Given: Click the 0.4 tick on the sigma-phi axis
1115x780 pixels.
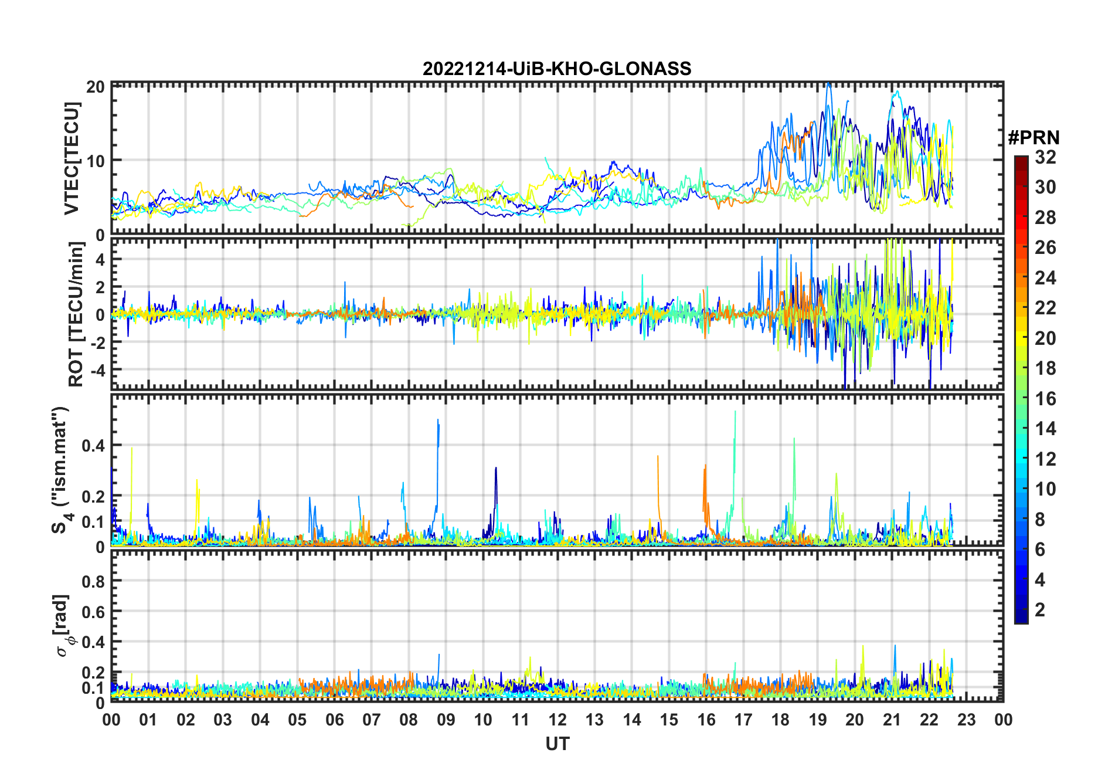Looking at the screenshot, I should tap(94, 642).
